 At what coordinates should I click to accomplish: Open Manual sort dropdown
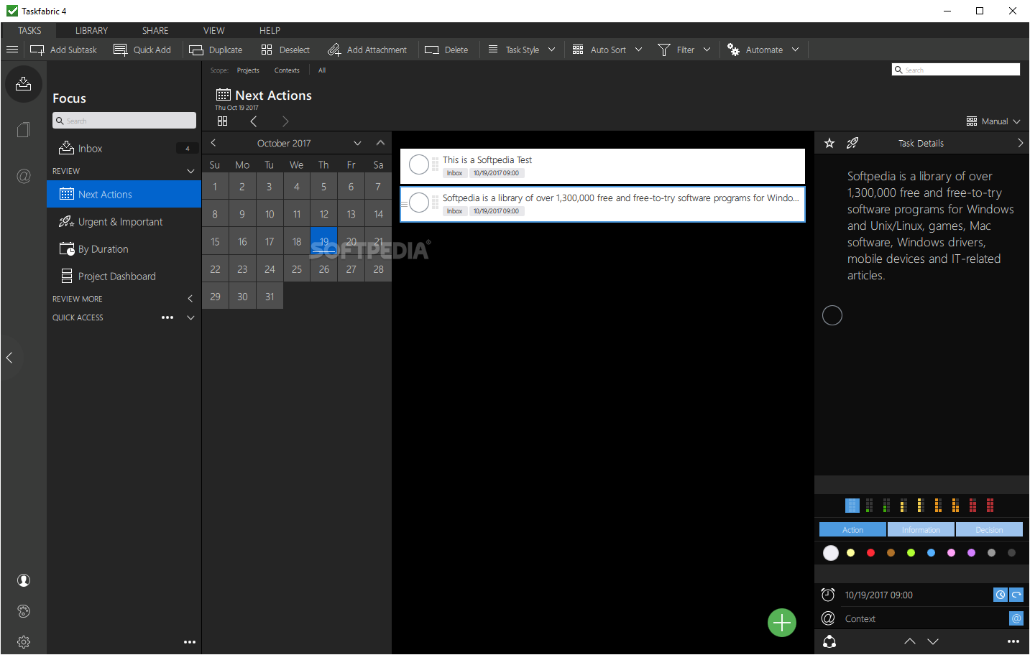993,121
